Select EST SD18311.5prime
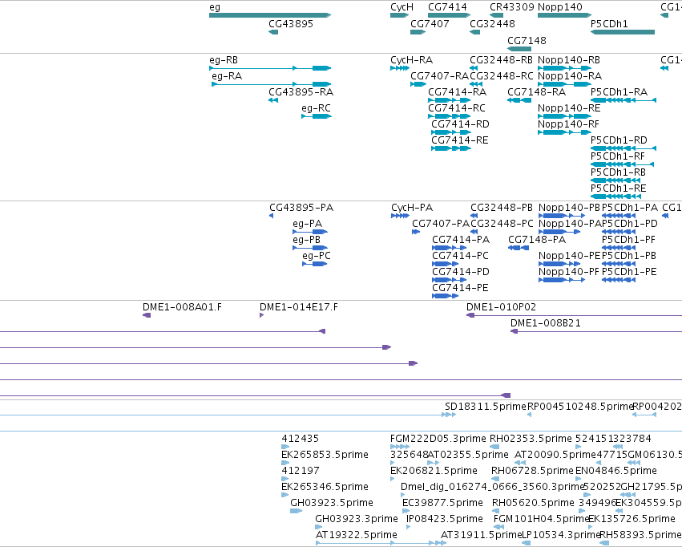The image size is (682, 547). click(x=486, y=407)
